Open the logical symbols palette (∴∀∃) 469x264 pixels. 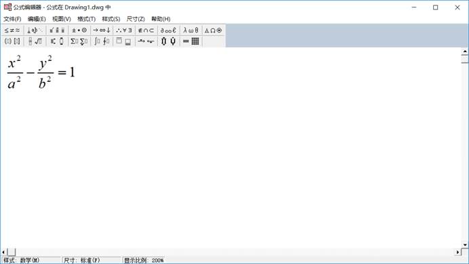point(124,30)
